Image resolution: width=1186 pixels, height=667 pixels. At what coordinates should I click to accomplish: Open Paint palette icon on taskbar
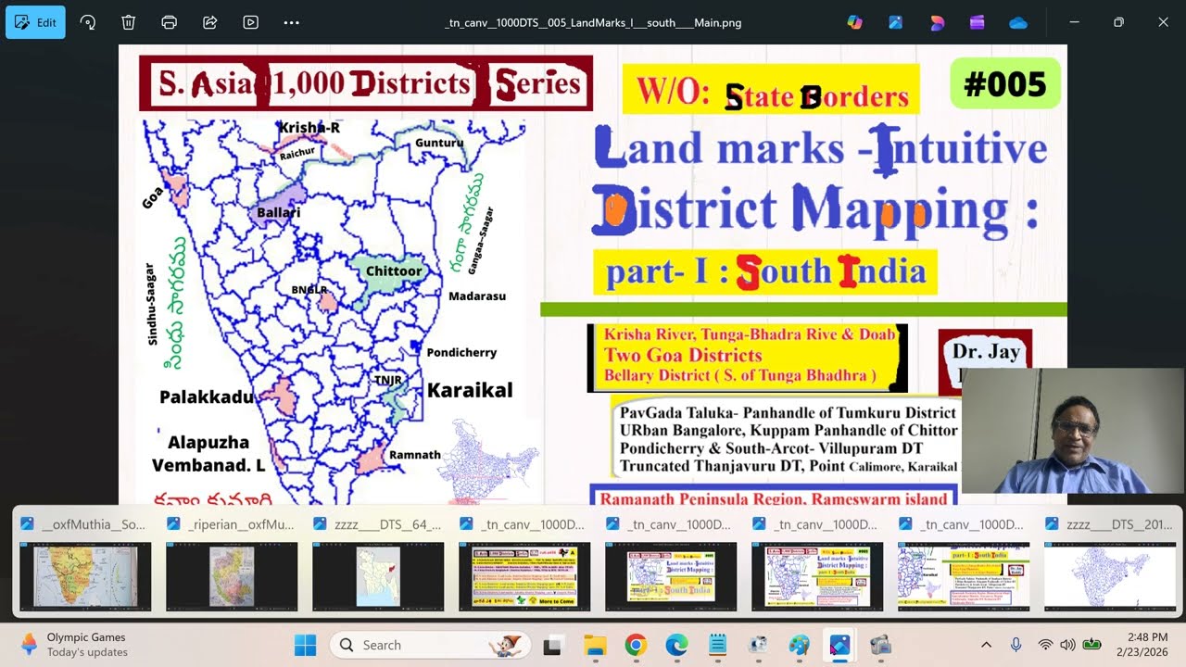(x=798, y=645)
